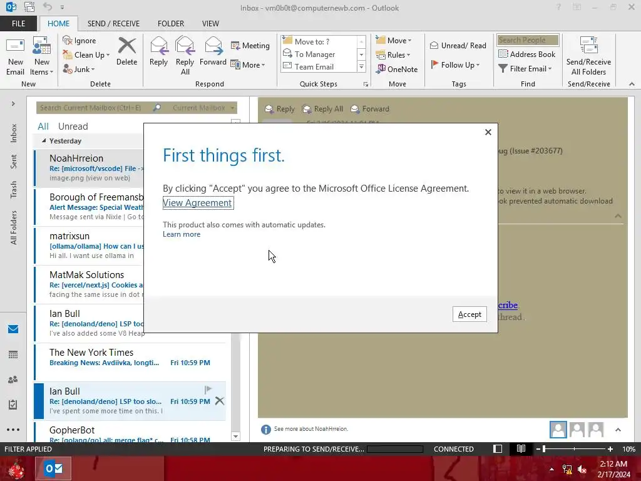Show All messages filter
641x481 pixels.
pos(43,127)
